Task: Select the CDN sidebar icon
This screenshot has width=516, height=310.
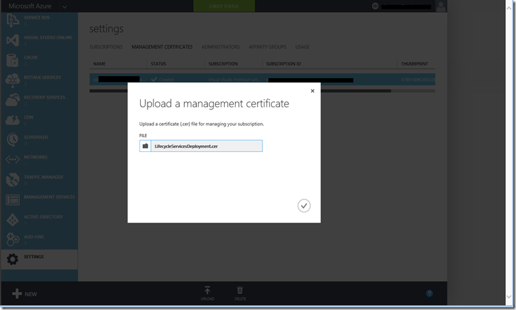Action: pos(13,120)
